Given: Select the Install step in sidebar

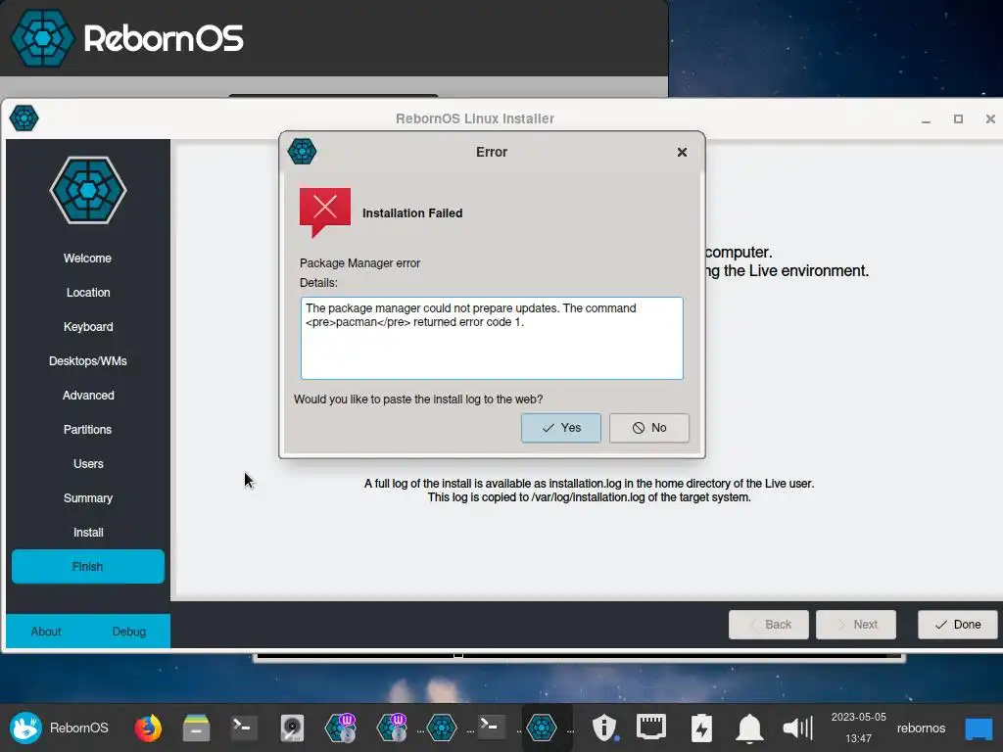Looking at the screenshot, I should [x=87, y=533].
